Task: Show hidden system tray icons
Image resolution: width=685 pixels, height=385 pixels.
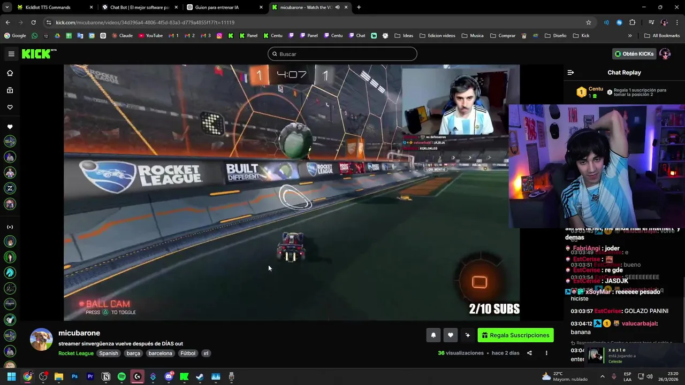Action: tap(602, 376)
